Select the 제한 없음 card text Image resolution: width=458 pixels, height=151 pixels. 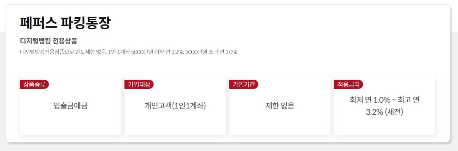point(280,106)
